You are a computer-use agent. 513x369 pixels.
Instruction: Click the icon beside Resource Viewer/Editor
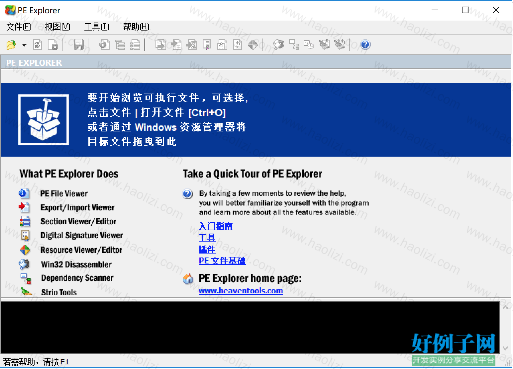(x=25, y=250)
